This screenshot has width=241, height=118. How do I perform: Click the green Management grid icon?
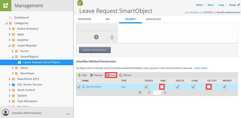[5, 5]
